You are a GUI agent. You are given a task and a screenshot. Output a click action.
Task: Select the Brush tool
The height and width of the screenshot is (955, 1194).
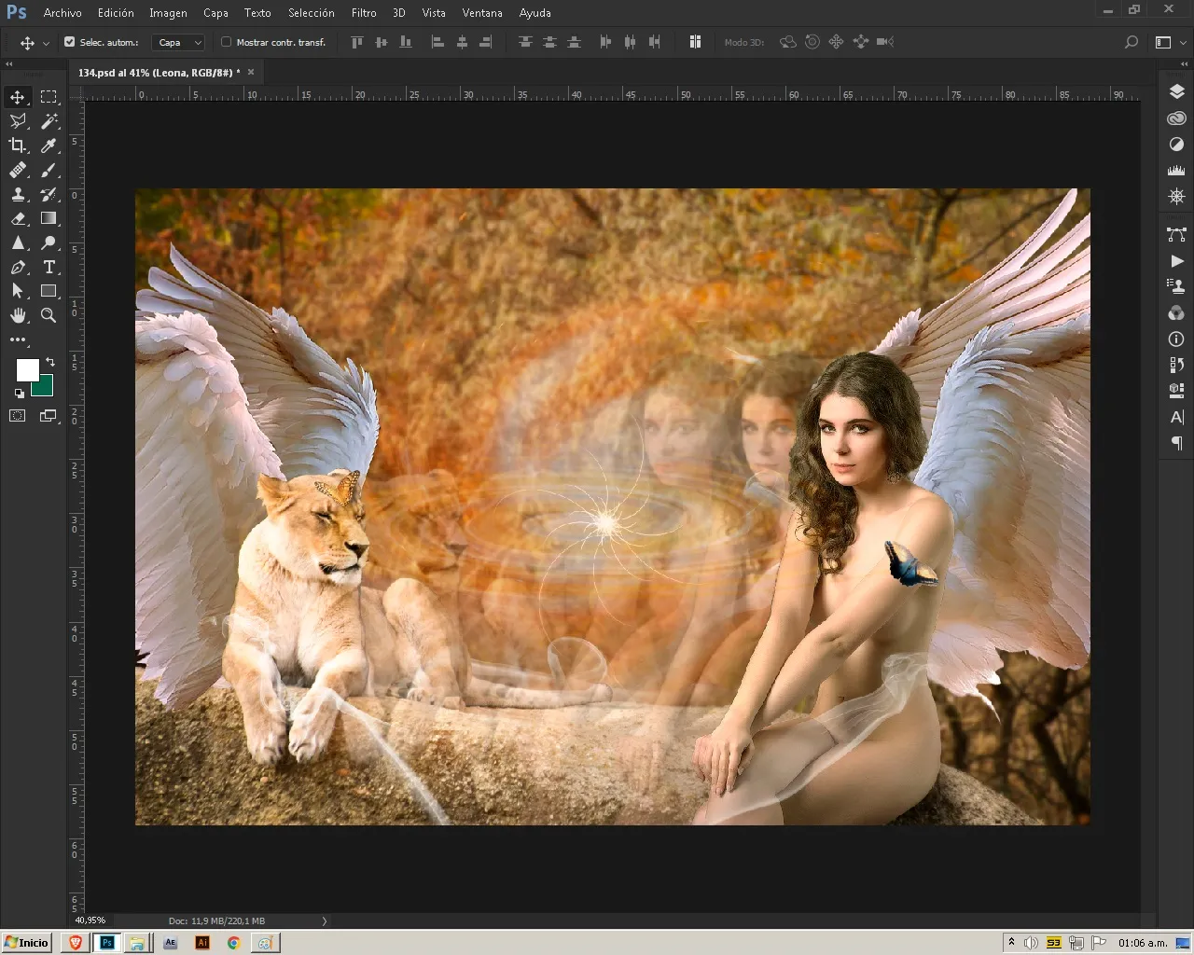click(49, 170)
